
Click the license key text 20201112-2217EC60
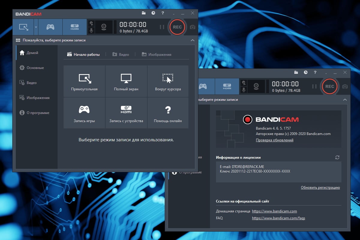[255, 171]
